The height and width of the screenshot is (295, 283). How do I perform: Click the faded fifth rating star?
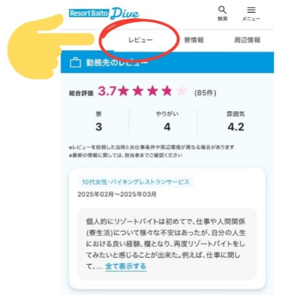tap(182, 91)
